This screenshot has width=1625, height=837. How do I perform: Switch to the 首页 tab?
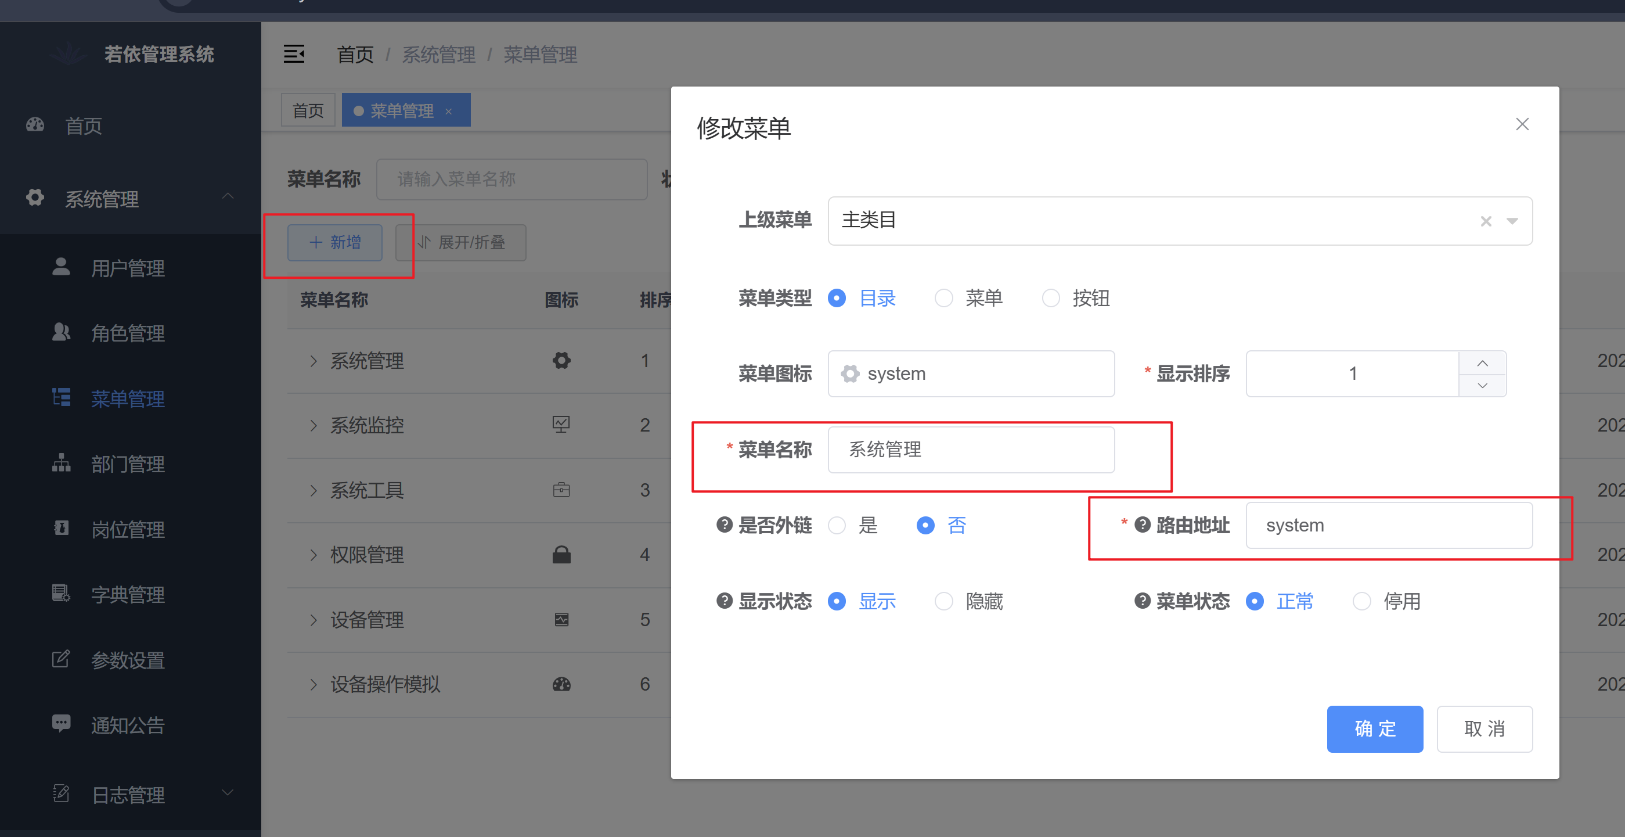pos(308,110)
